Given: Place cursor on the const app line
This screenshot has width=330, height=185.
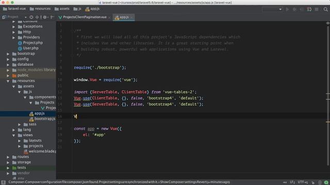Looking at the screenshot, I should (97, 129).
